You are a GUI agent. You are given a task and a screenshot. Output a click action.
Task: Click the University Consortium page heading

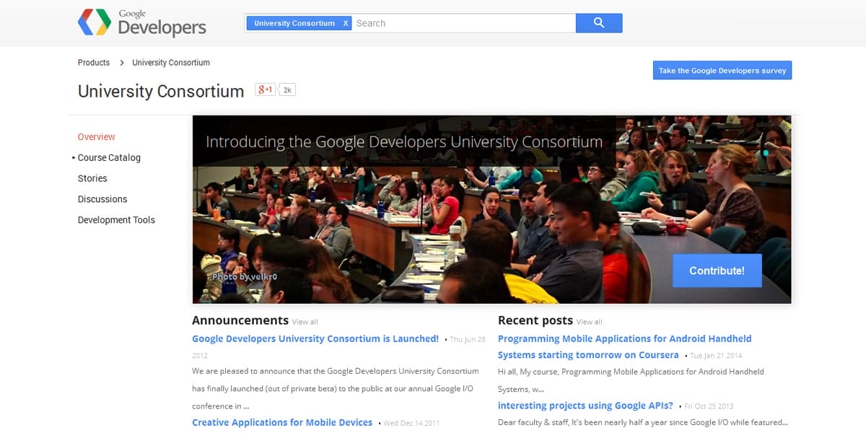(161, 91)
